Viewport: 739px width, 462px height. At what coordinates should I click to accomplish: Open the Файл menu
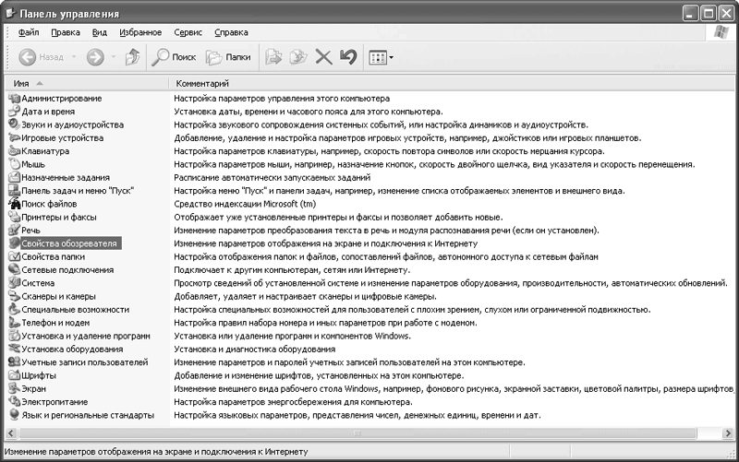(x=29, y=32)
